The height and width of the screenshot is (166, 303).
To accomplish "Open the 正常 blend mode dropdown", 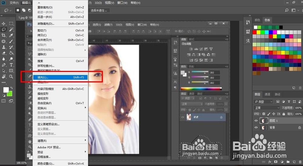I will point(266,108).
